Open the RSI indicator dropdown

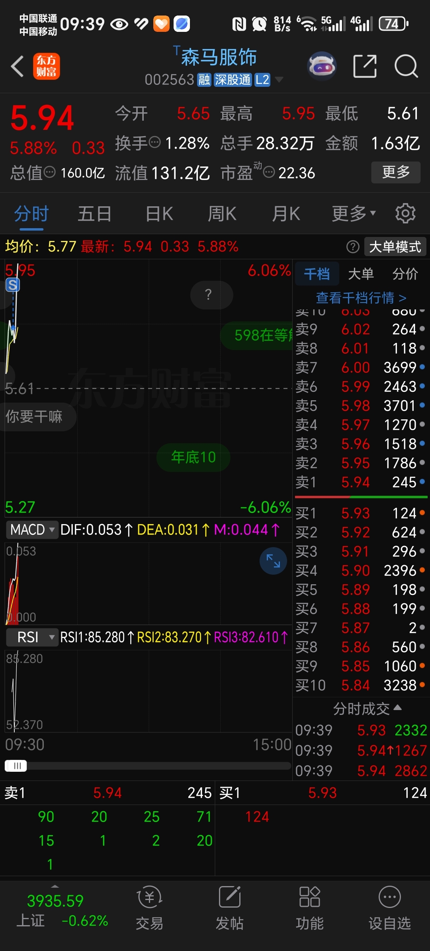pyautogui.click(x=32, y=637)
